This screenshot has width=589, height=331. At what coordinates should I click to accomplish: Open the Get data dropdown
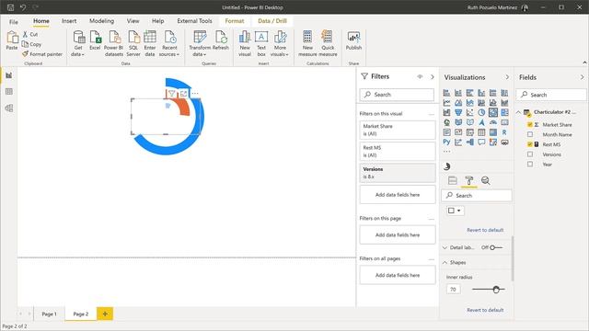pos(78,43)
